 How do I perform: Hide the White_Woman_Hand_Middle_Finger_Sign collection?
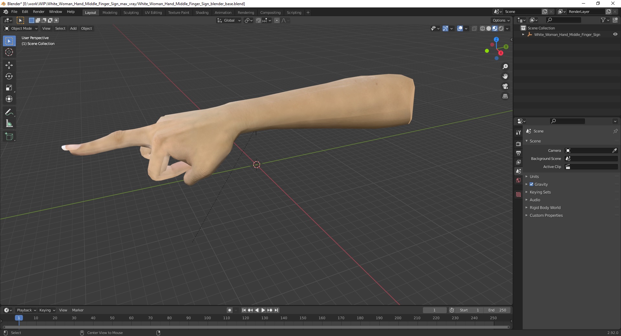pyautogui.click(x=615, y=34)
